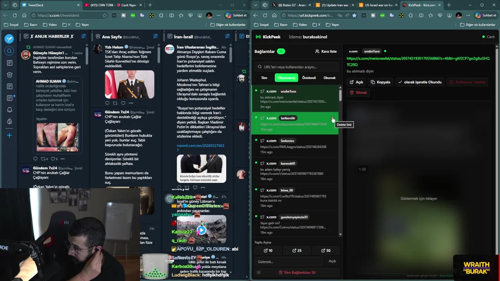Select the Okumak filter tab
The width and height of the screenshot is (500, 281).
coord(329,78)
